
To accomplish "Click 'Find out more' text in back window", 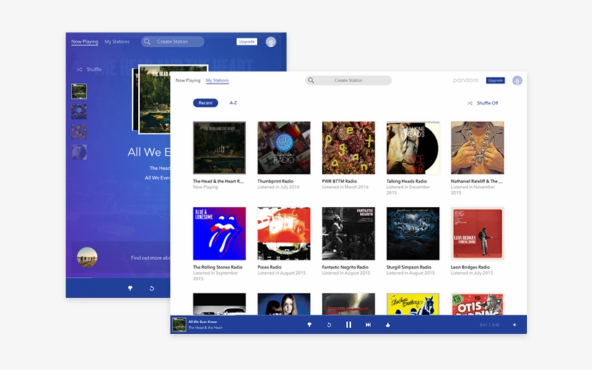I will click(151, 257).
